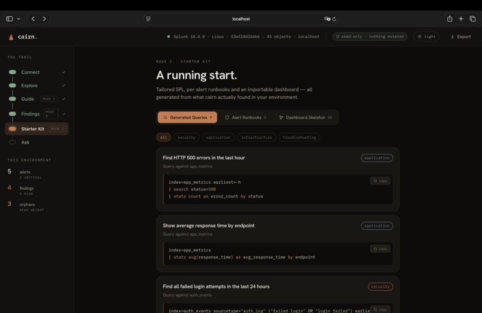
Task: Open the browser share icon
Action: (450, 19)
